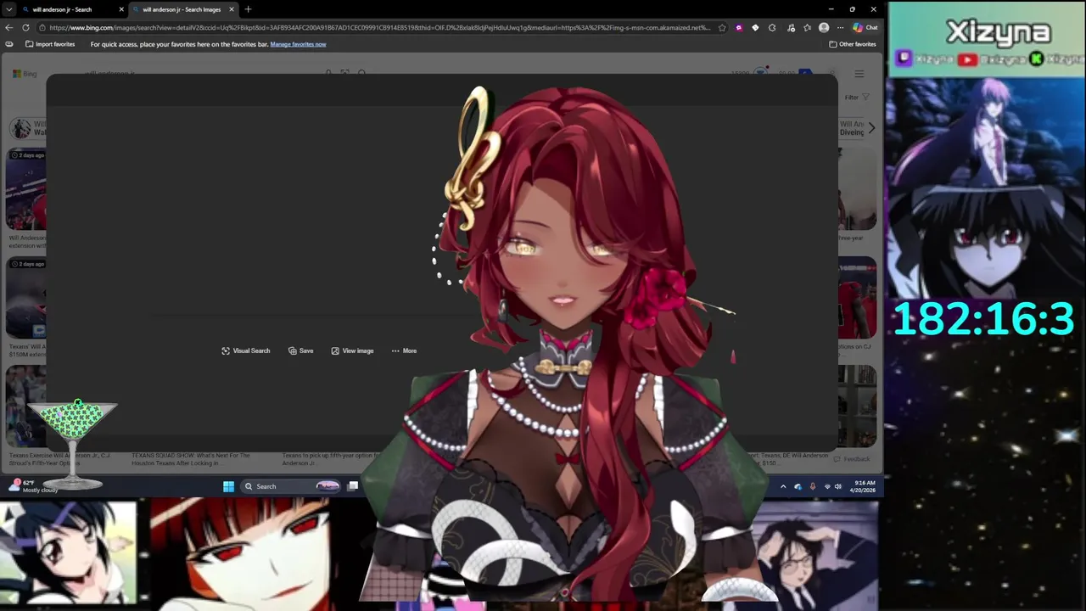Open the OneDrive cloud tray icon

coord(798,486)
